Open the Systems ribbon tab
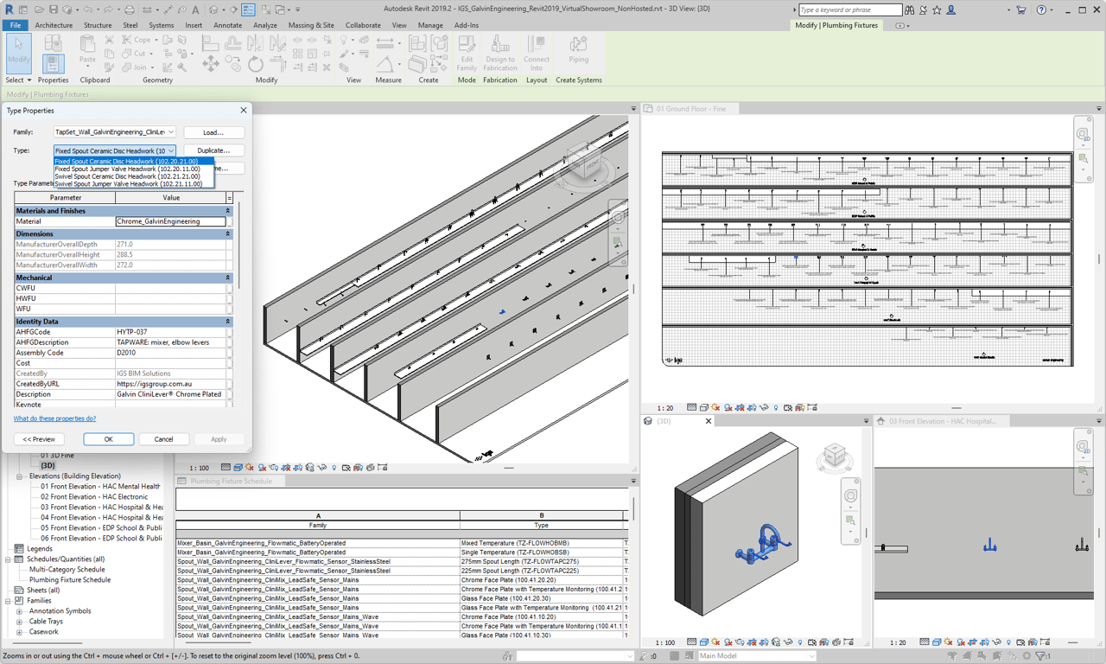The image size is (1106, 664). click(x=161, y=25)
